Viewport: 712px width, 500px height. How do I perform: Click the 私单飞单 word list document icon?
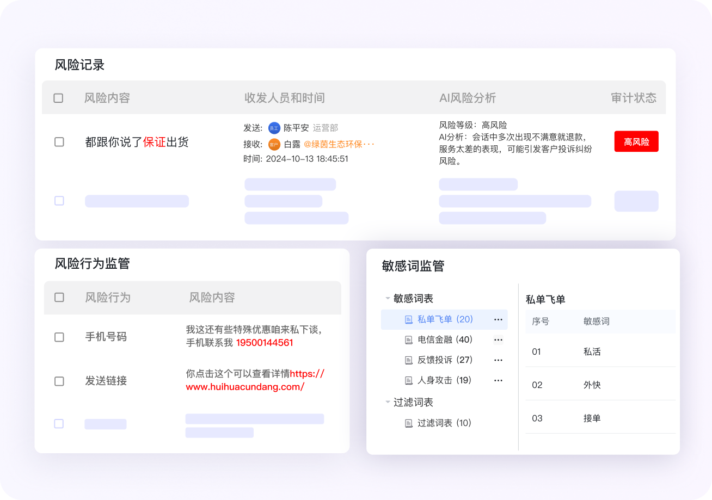click(409, 319)
